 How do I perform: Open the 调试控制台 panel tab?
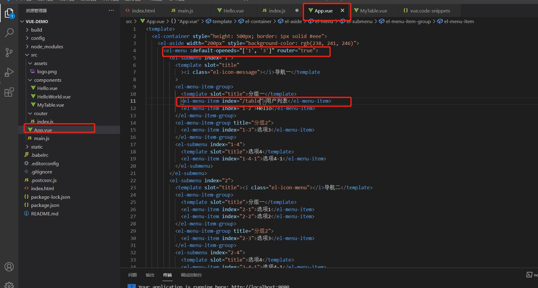click(191, 275)
